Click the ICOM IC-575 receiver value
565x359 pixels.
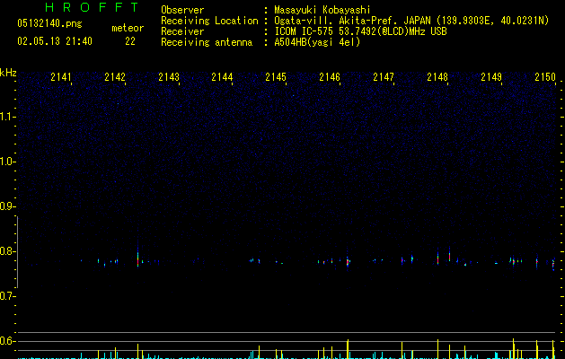click(x=361, y=31)
